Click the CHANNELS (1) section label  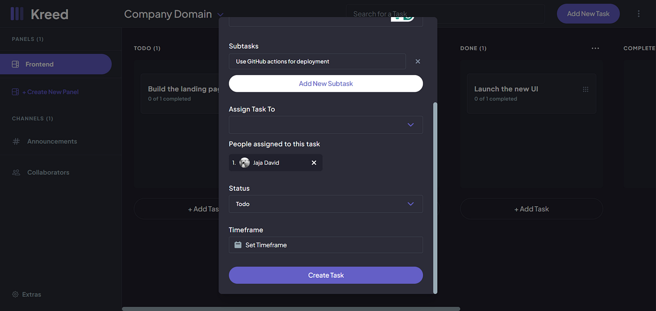point(32,119)
